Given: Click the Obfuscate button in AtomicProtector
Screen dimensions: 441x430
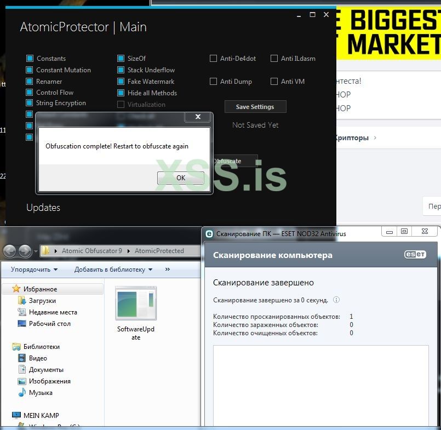Looking at the screenshot, I should coord(235,161).
